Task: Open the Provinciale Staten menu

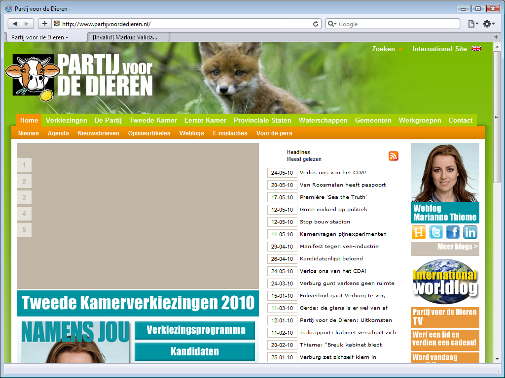Action: click(262, 120)
